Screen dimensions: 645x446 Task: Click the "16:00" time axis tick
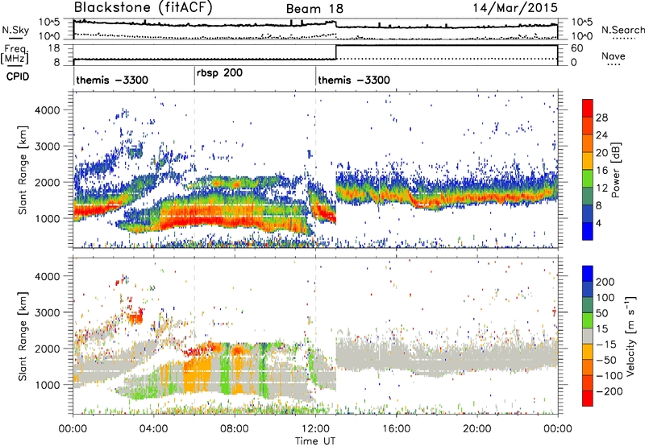coord(396,429)
